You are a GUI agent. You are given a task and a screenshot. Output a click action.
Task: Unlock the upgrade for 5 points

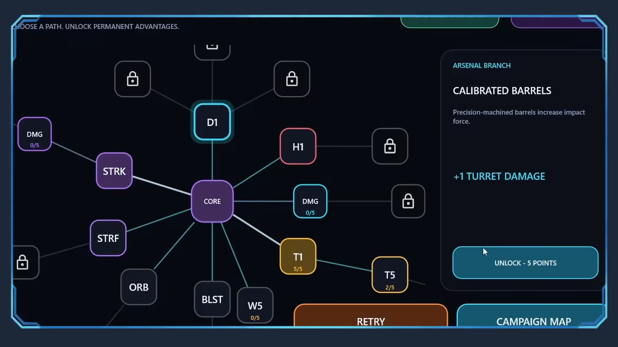[x=526, y=263]
